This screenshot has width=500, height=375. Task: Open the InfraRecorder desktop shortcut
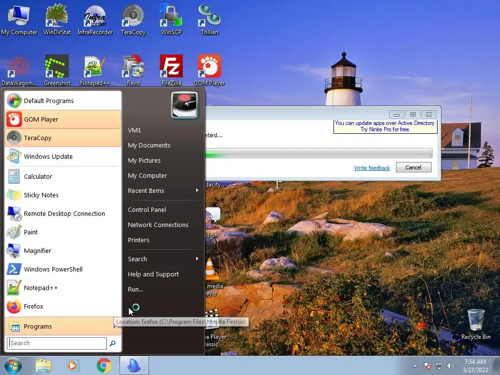pyautogui.click(x=95, y=19)
